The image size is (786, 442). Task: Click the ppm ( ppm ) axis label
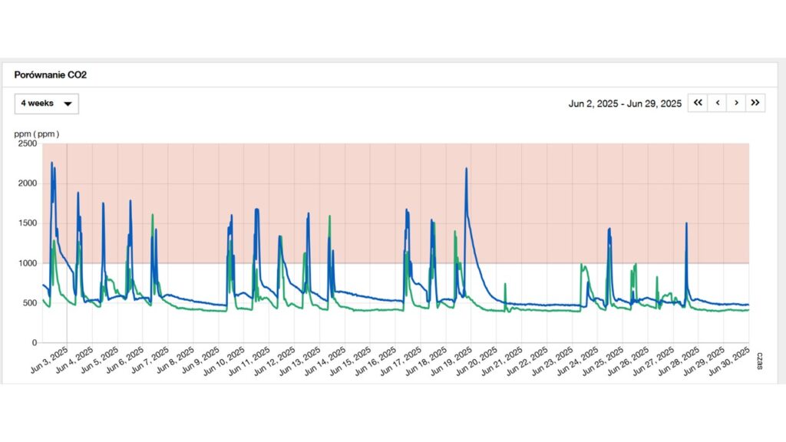click(x=37, y=134)
